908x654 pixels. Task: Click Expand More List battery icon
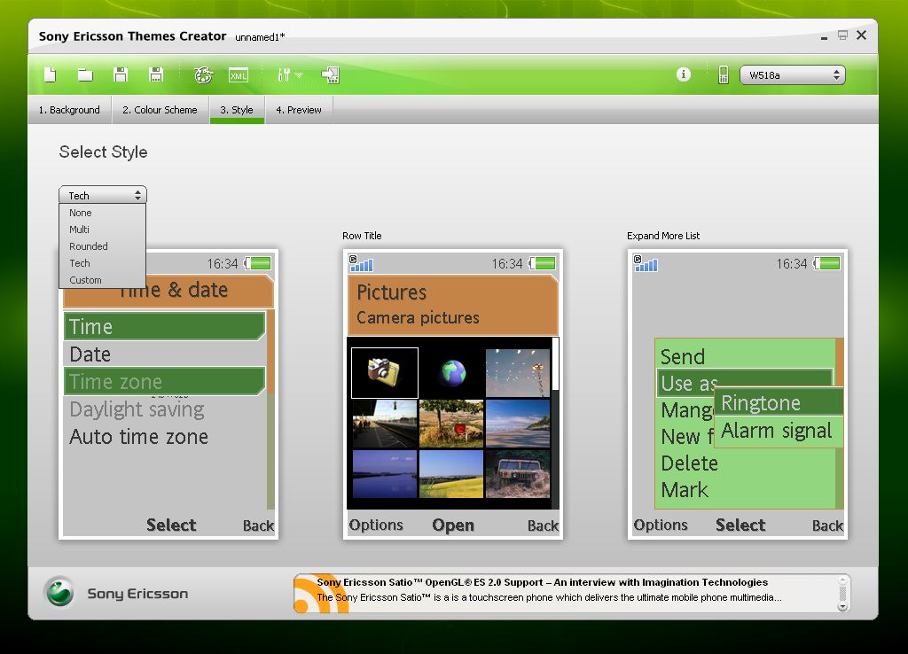pos(826,263)
